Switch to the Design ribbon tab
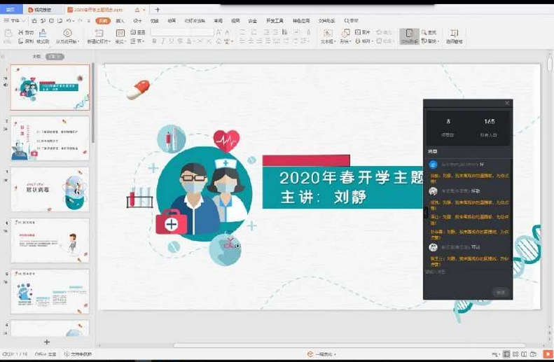 coord(137,21)
